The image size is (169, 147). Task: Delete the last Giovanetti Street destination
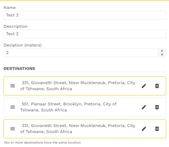pyautogui.click(x=157, y=129)
